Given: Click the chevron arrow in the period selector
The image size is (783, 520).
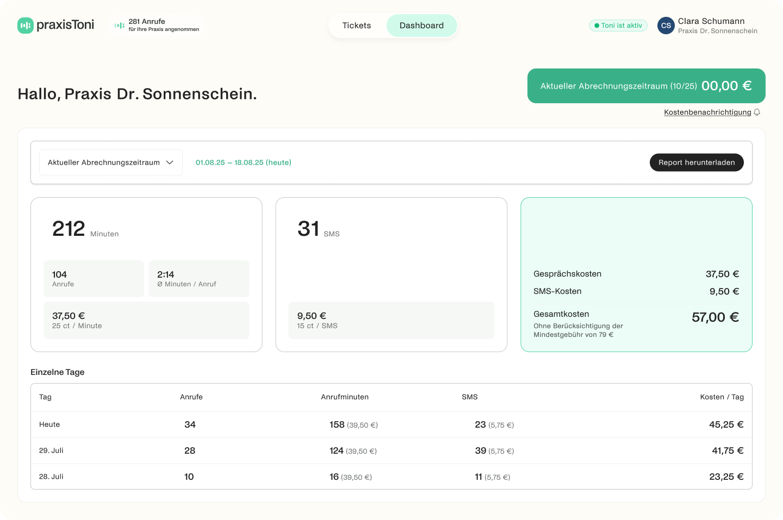Looking at the screenshot, I should tap(170, 162).
